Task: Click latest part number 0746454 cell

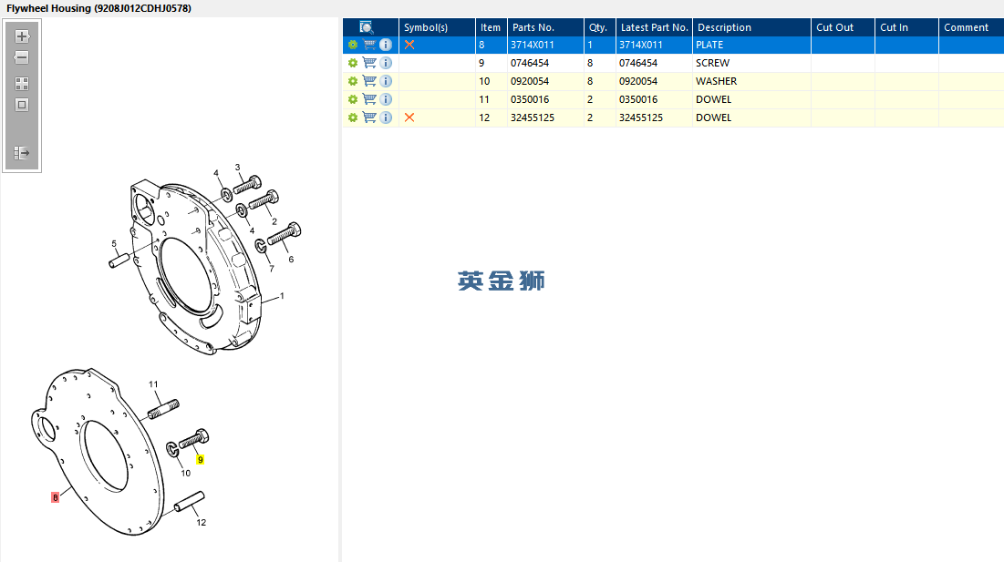Action: [655, 63]
